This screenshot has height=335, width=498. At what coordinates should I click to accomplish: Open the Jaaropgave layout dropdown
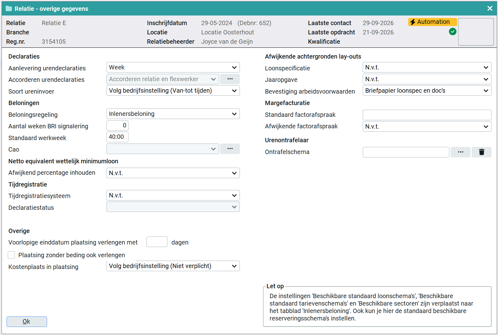(427, 79)
